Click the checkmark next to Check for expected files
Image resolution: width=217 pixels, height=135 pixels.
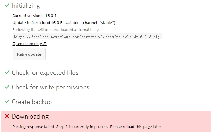click(7, 72)
